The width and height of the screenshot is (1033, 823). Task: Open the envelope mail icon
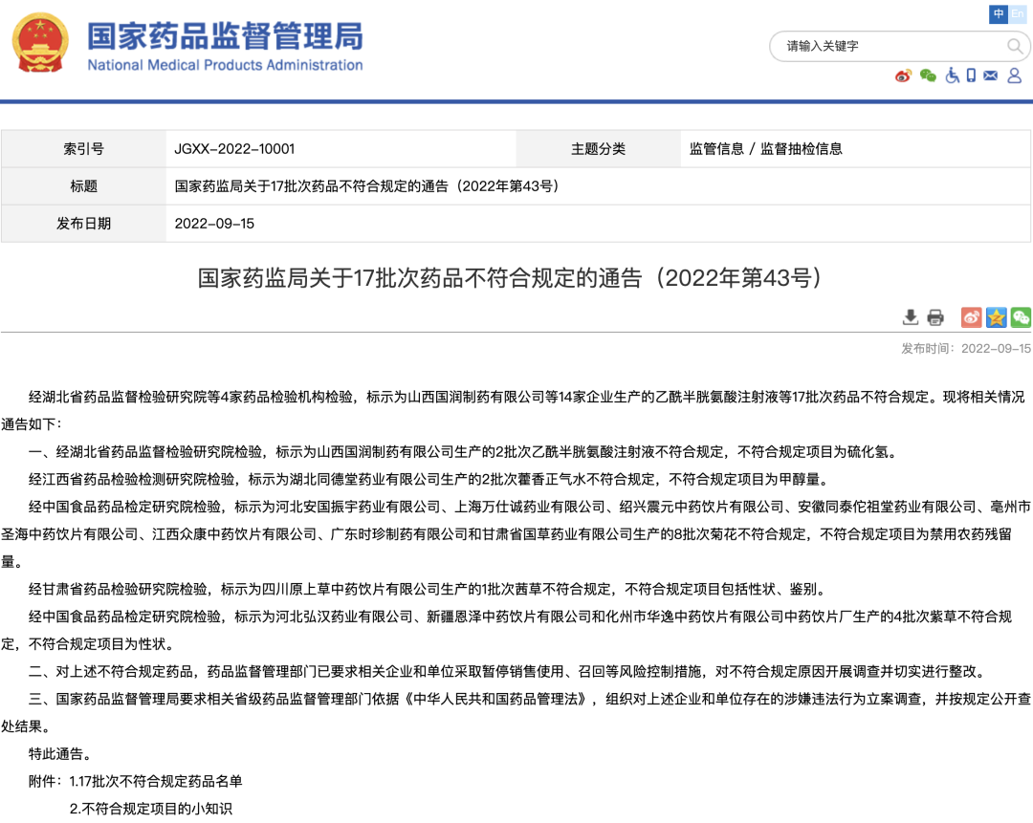click(990, 76)
